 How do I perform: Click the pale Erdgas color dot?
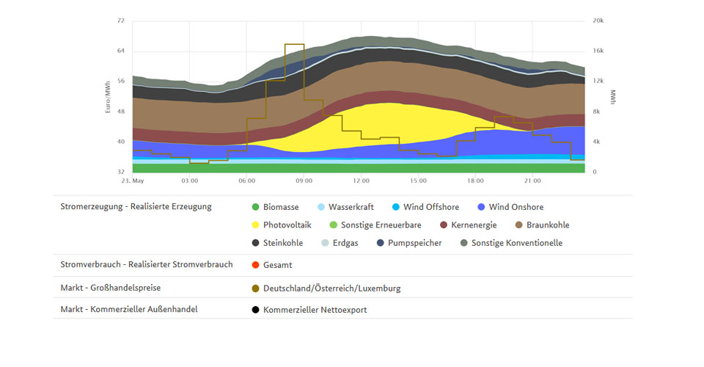[325, 243]
